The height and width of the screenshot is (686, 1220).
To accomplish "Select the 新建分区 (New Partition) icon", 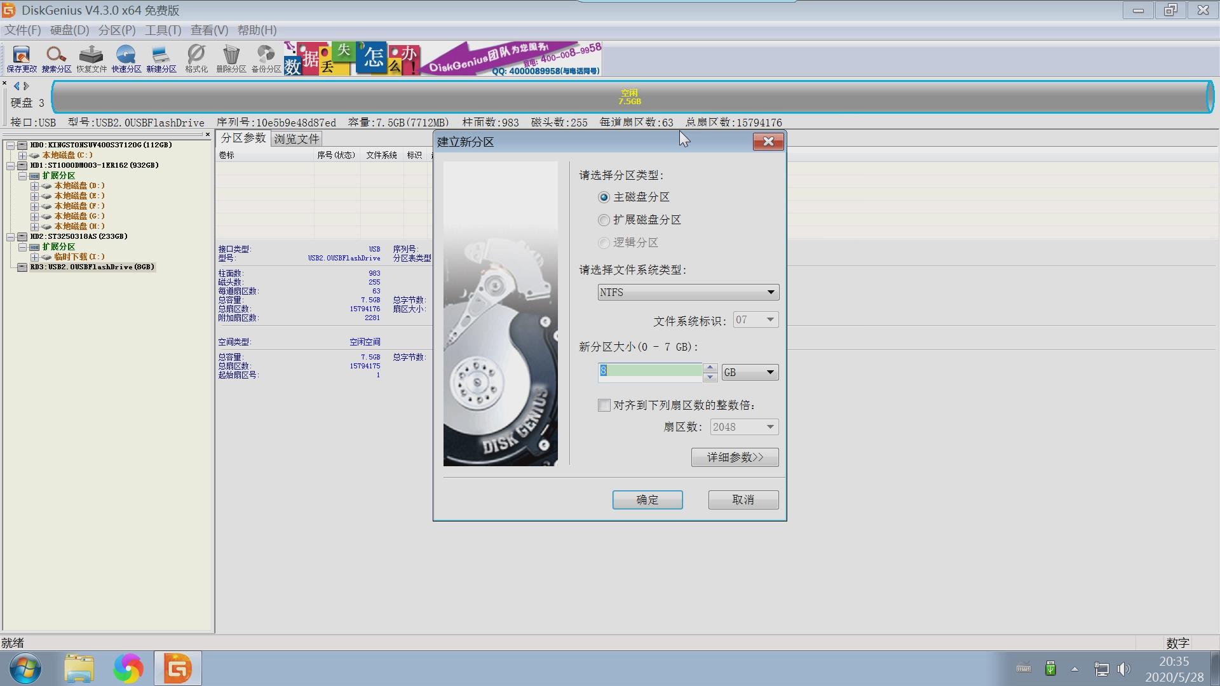I will click(161, 58).
